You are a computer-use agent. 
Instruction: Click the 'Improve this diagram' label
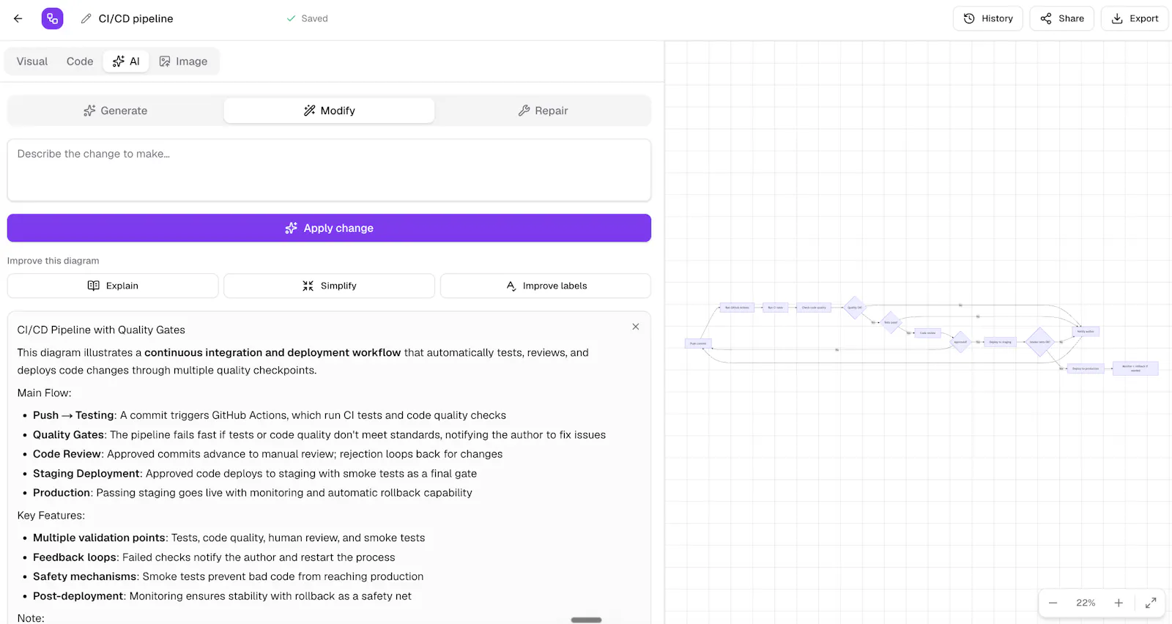53,261
